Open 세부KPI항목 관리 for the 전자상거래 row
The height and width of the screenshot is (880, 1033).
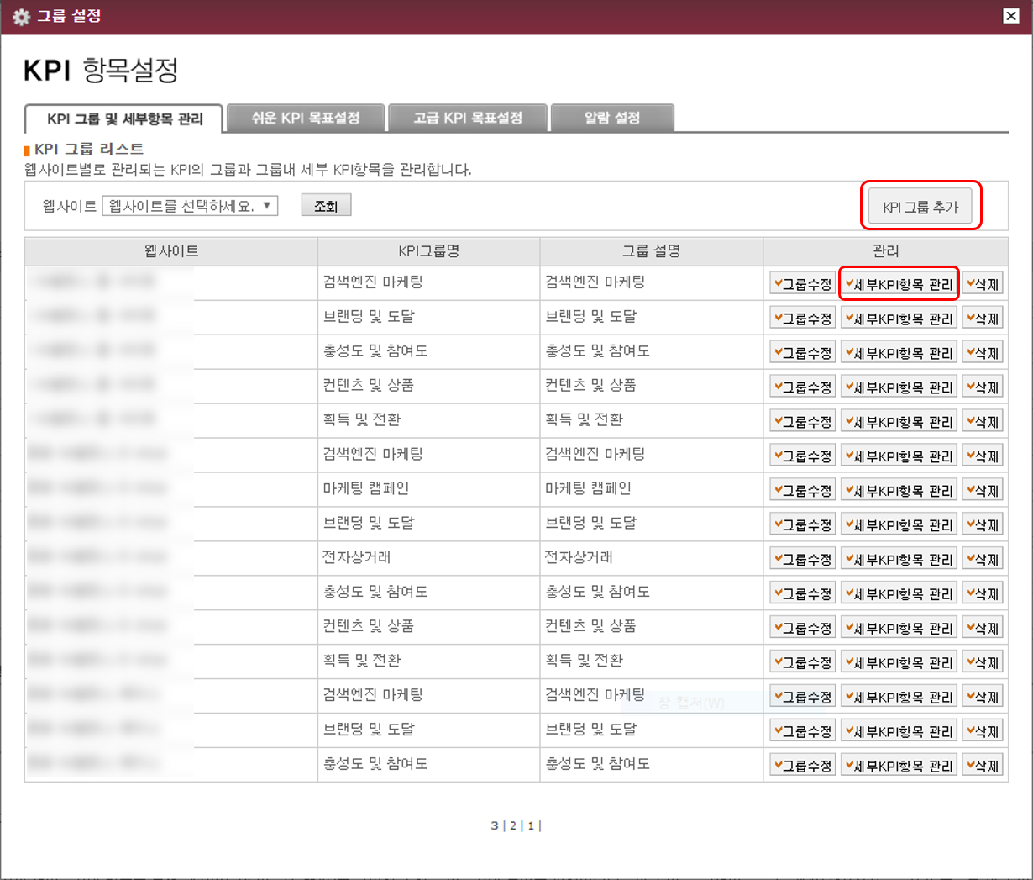[899, 559]
